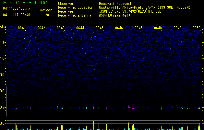Click the Receiver label
The image size is (204, 130).
tap(66, 11)
